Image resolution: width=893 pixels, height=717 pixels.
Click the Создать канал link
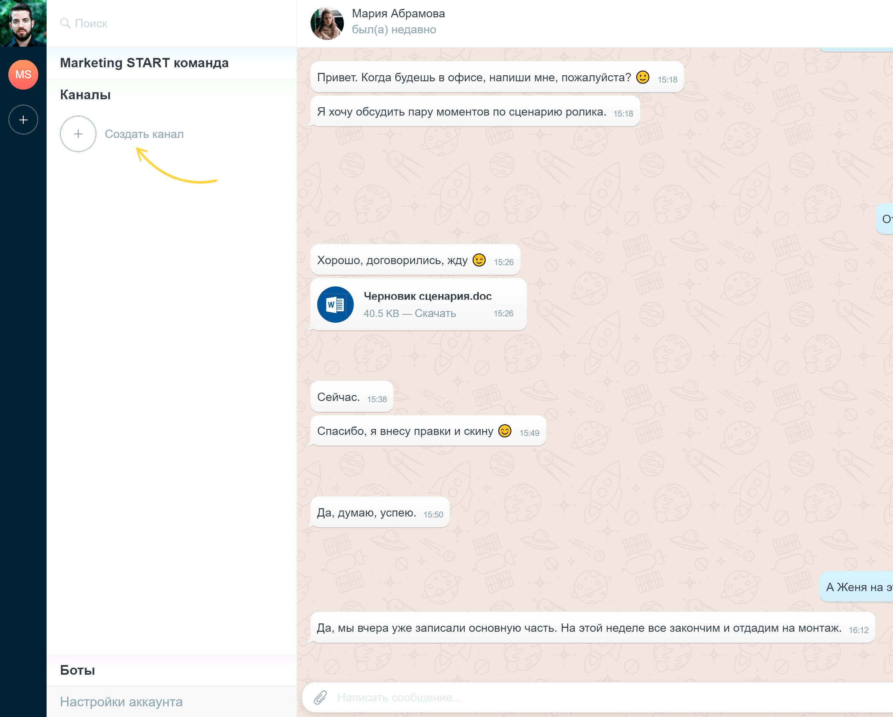pos(144,134)
